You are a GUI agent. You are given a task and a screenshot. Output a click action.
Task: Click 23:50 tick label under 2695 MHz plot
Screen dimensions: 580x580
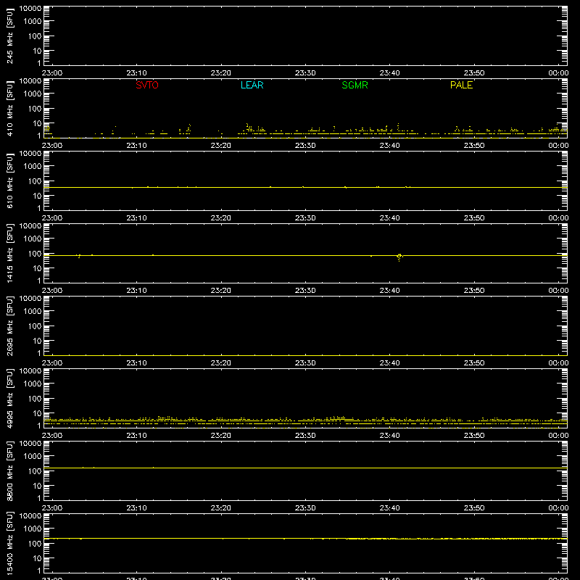point(474,363)
